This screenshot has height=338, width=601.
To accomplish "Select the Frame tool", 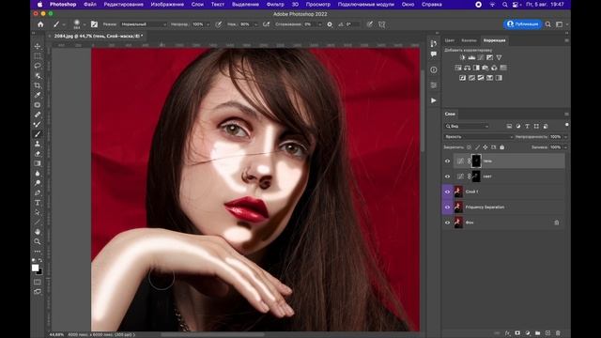I will [x=38, y=104].
